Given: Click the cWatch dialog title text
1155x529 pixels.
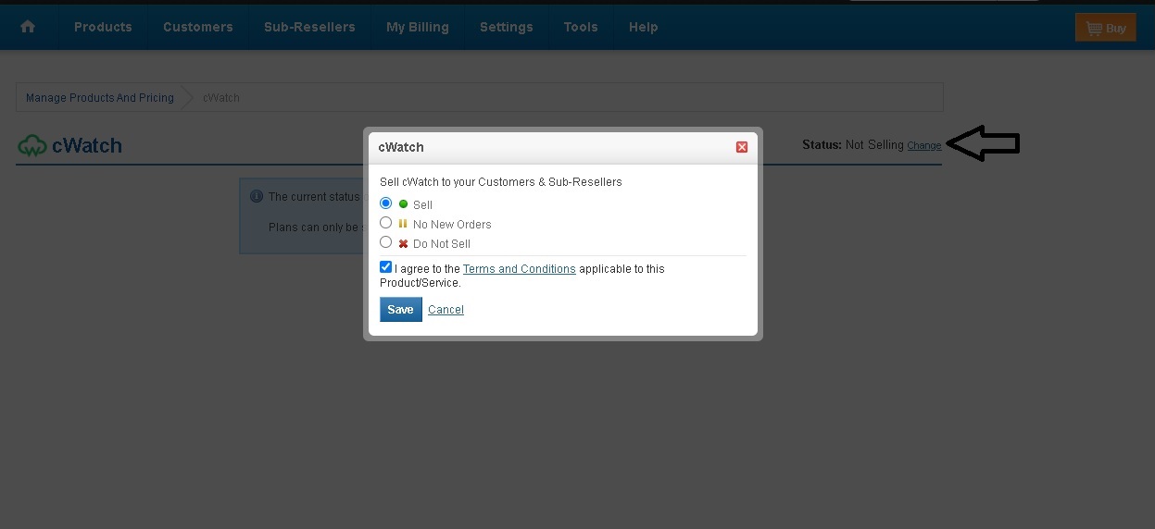Looking at the screenshot, I should [401, 147].
